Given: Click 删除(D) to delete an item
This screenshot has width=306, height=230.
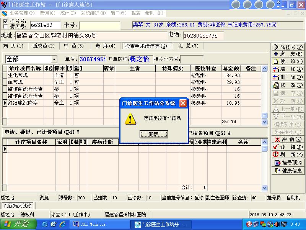Looking at the screenshot, I should point(288,77).
